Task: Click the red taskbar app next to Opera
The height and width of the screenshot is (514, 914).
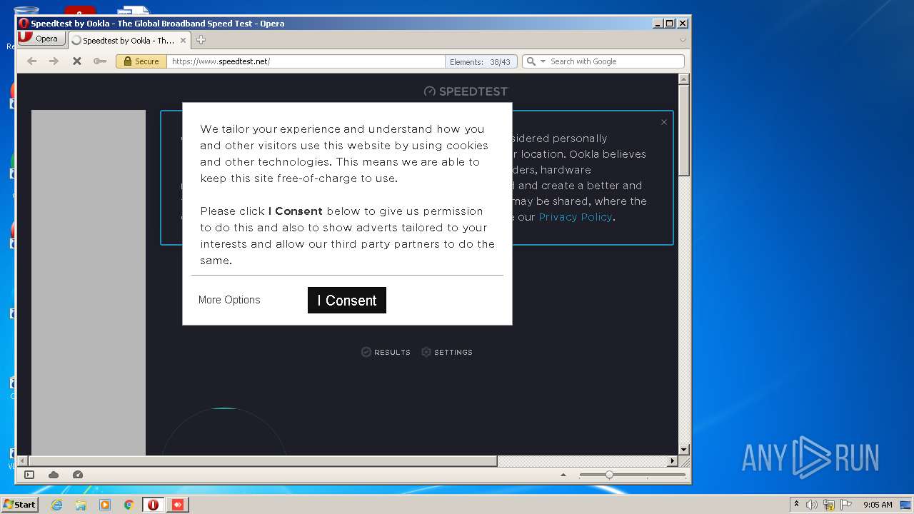Action: pos(177,505)
